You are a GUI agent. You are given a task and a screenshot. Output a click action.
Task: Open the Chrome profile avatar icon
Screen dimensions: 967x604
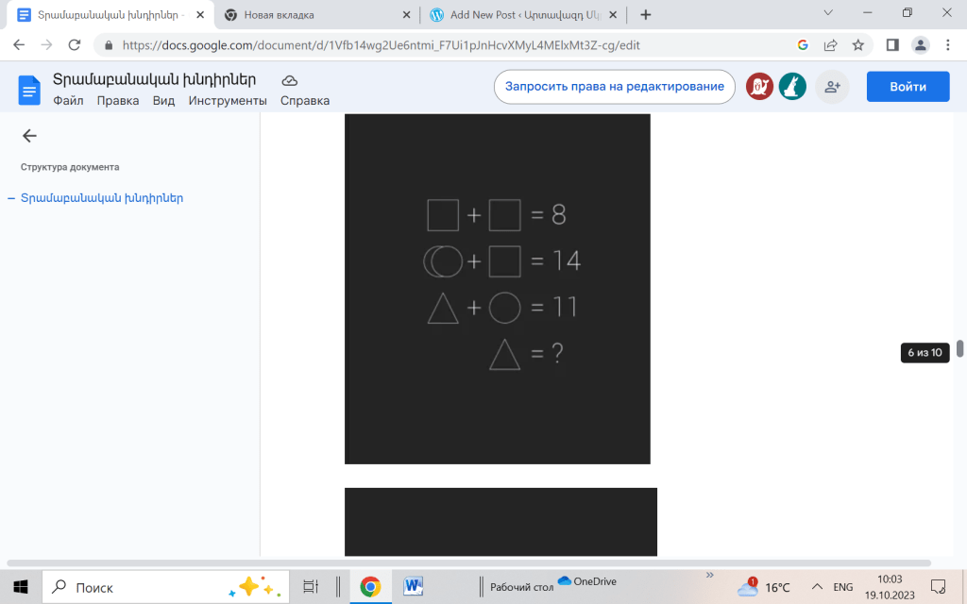[920, 45]
